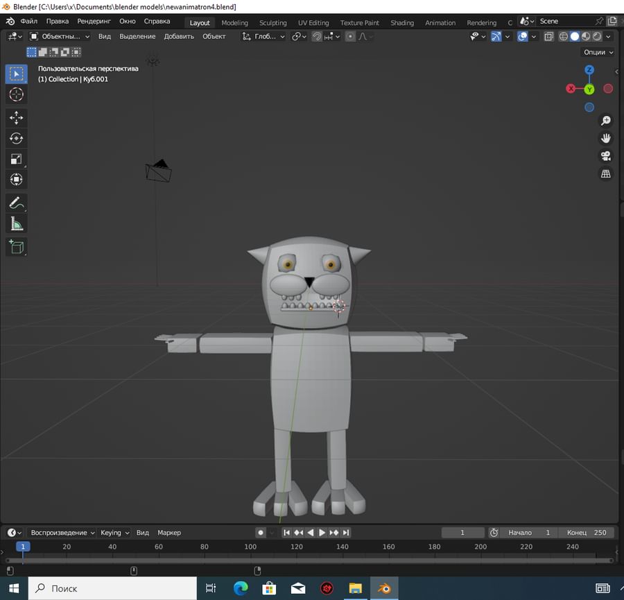Select the Add Cube tool

16,247
